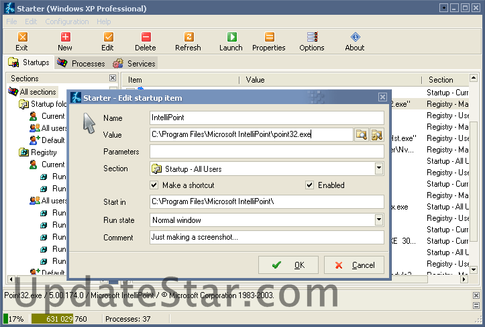Image resolution: width=485 pixels, height=327 pixels.
Task: Click the minimize-pane icon below status X
Action: click(x=476, y=306)
